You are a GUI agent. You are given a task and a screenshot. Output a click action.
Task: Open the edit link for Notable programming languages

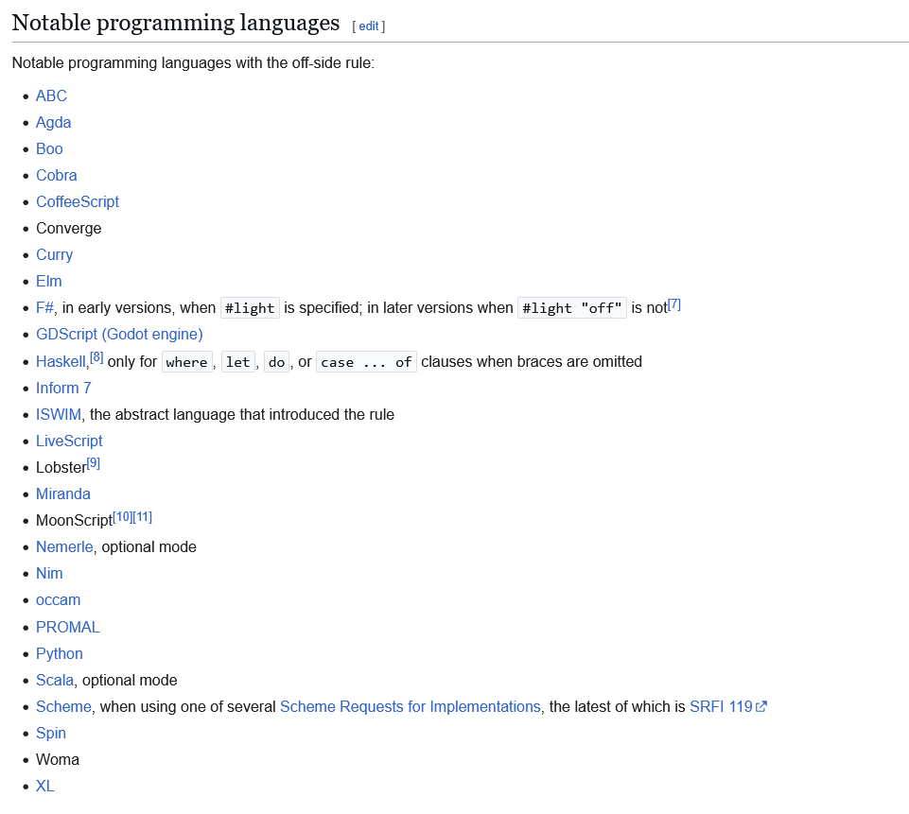[x=369, y=26]
